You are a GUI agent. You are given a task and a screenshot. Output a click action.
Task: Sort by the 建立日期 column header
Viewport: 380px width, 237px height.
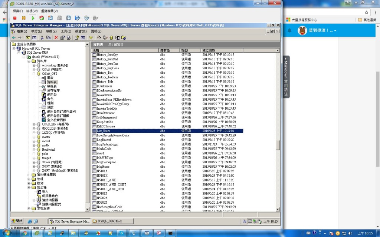(x=222, y=50)
